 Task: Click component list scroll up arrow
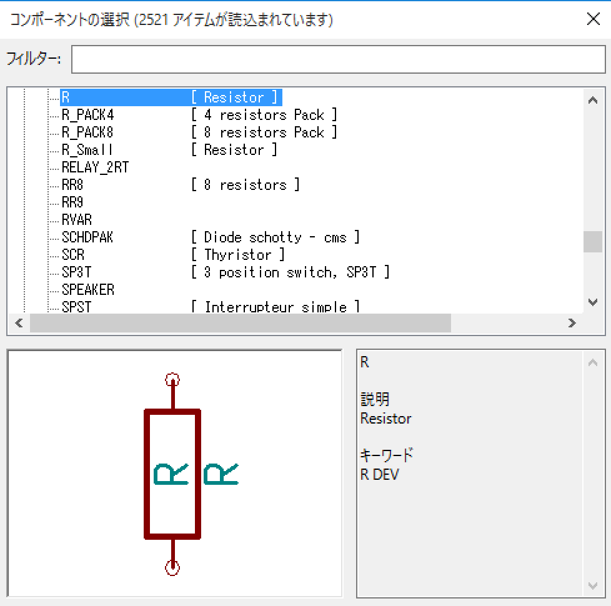(x=593, y=101)
